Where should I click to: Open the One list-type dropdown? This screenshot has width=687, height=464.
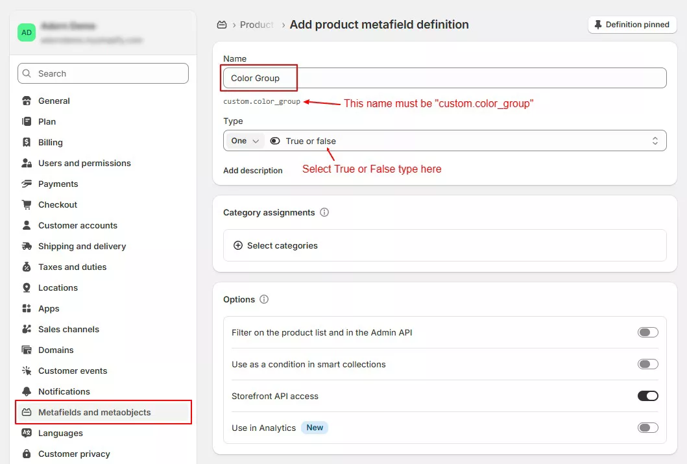[x=245, y=141]
